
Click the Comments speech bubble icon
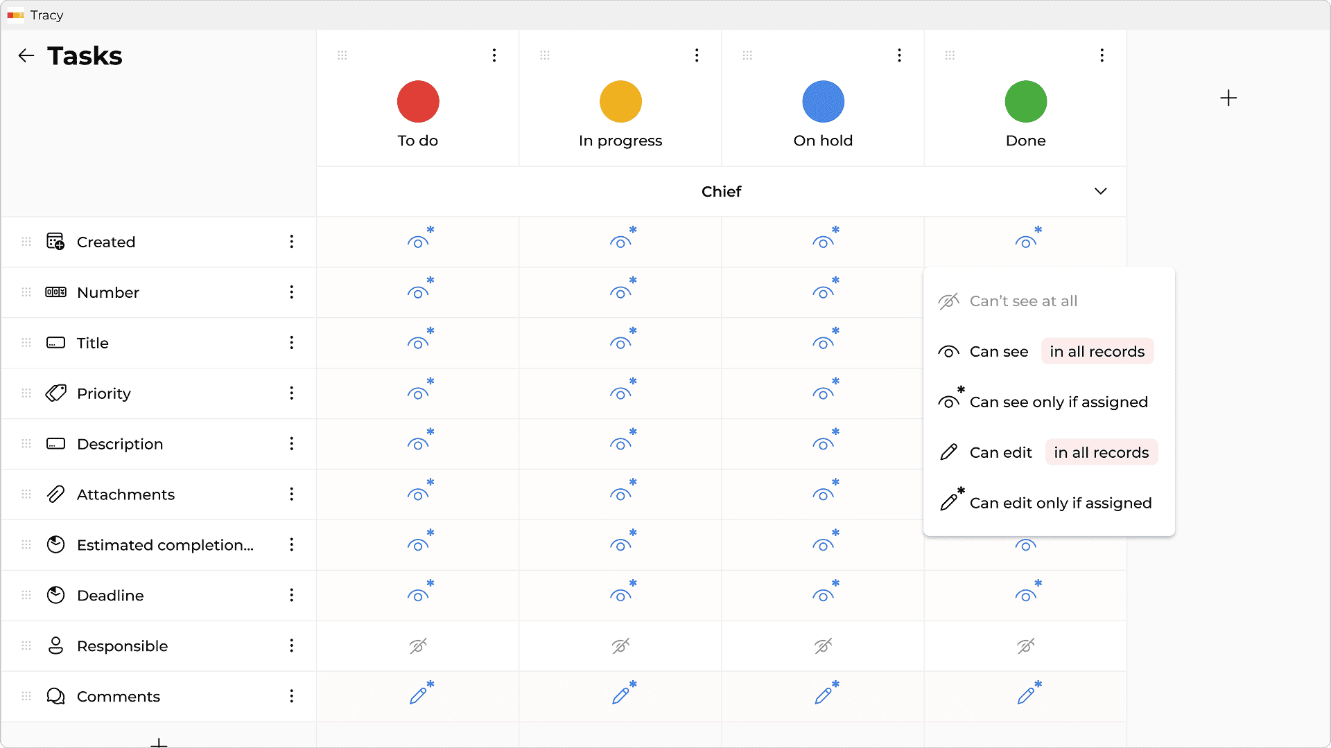click(x=55, y=696)
